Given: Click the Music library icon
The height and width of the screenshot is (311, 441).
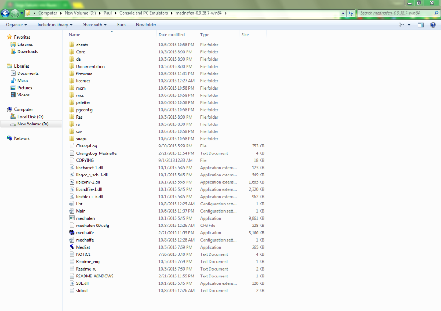Looking at the screenshot, I should click(x=13, y=80).
